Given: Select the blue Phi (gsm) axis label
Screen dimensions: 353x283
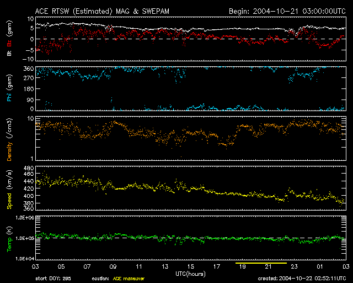Looking at the screenshot, I should [x=10, y=90].
